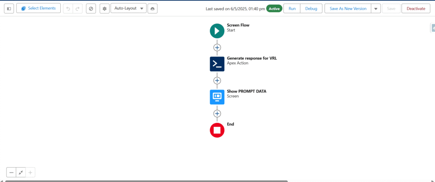Open the Auto-Layout dropdown
Image resolution: width=435 pixels, height=182 pixels.
click(x=128, y=8)
